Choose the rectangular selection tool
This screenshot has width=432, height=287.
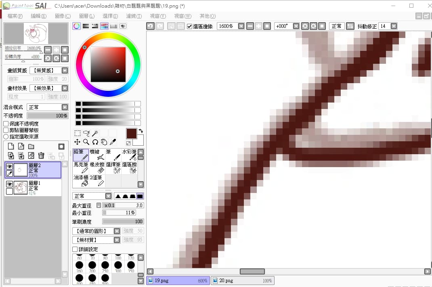[78, 133]
